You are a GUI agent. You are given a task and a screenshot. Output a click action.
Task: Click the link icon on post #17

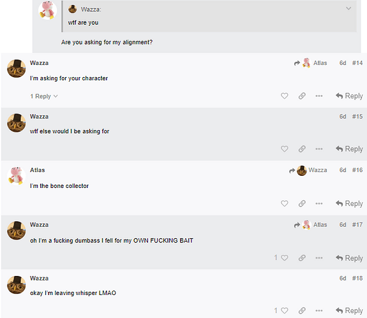pyautogui.click(x=302, y=257)
